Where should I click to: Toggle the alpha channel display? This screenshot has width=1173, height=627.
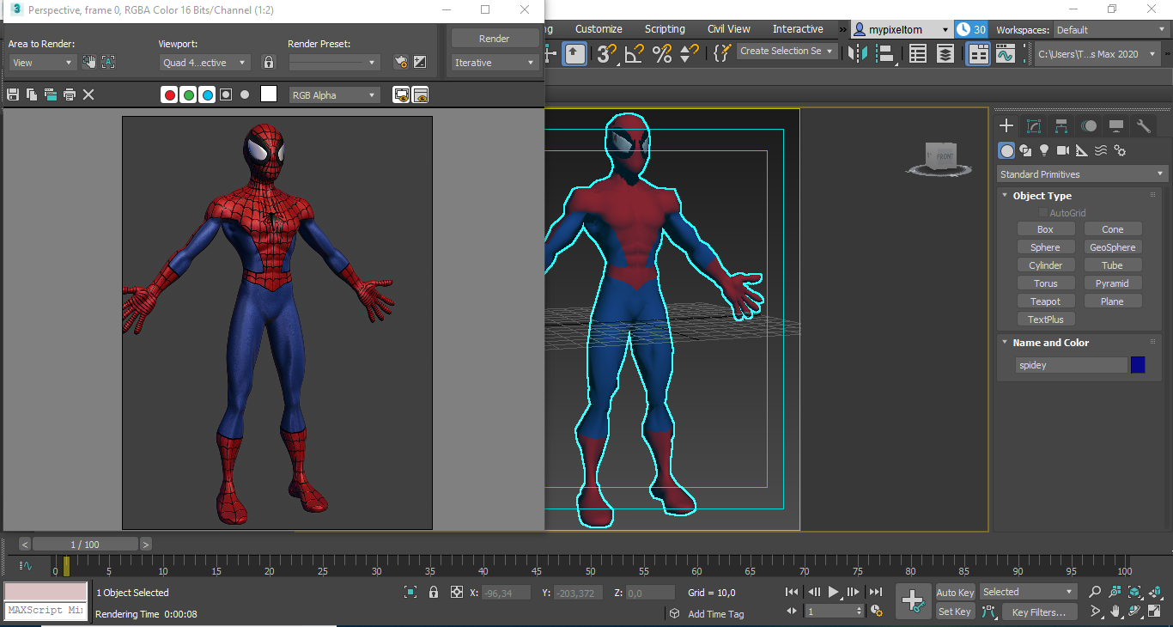226,94
